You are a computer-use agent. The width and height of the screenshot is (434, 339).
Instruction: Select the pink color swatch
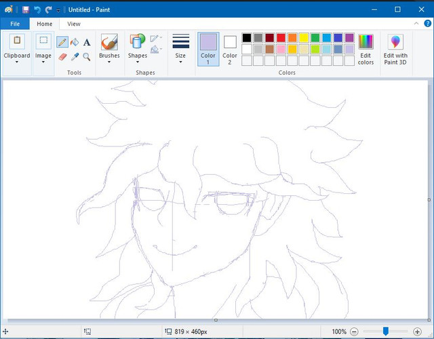[281, 49]
